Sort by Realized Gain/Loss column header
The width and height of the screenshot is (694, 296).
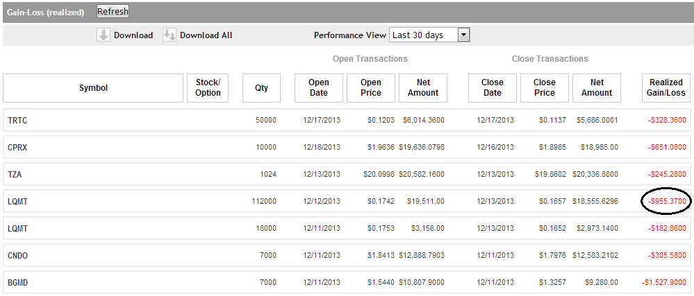click(667, 88)
